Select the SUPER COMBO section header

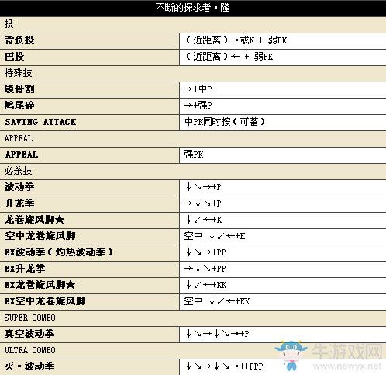coord(30,318)
